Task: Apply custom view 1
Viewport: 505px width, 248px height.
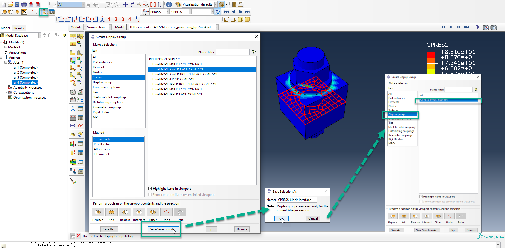Action: click(x=109, y=19)
